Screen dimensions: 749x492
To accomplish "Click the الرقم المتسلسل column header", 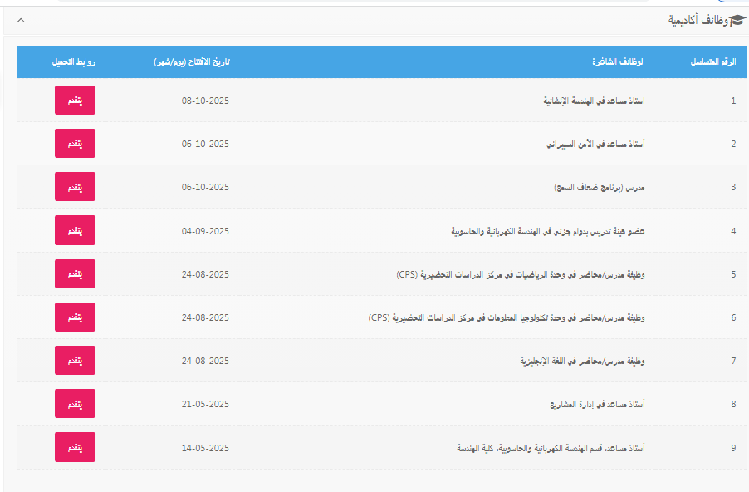I will point(713,62).
